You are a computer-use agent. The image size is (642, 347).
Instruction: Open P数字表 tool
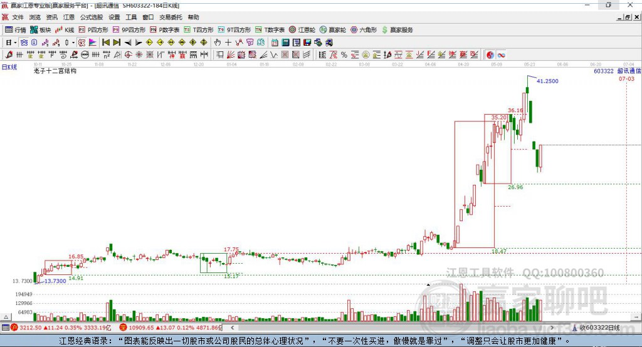pyautogui.click(x=165, y=30)
